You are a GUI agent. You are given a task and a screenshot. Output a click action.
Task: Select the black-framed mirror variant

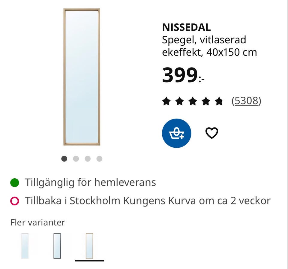tap(57, 246)
